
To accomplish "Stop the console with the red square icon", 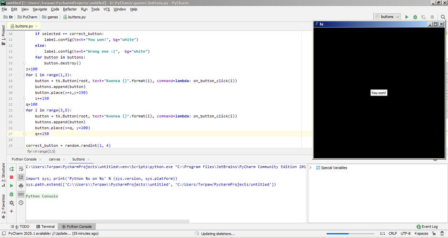I will (x=11, y=177).
